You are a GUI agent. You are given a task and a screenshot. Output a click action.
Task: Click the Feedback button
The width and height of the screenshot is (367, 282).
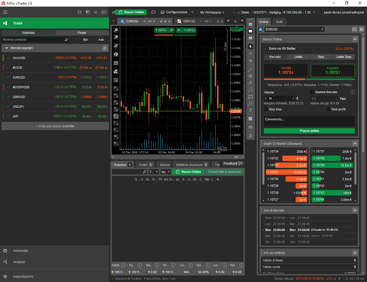click(x=233, y=163)
